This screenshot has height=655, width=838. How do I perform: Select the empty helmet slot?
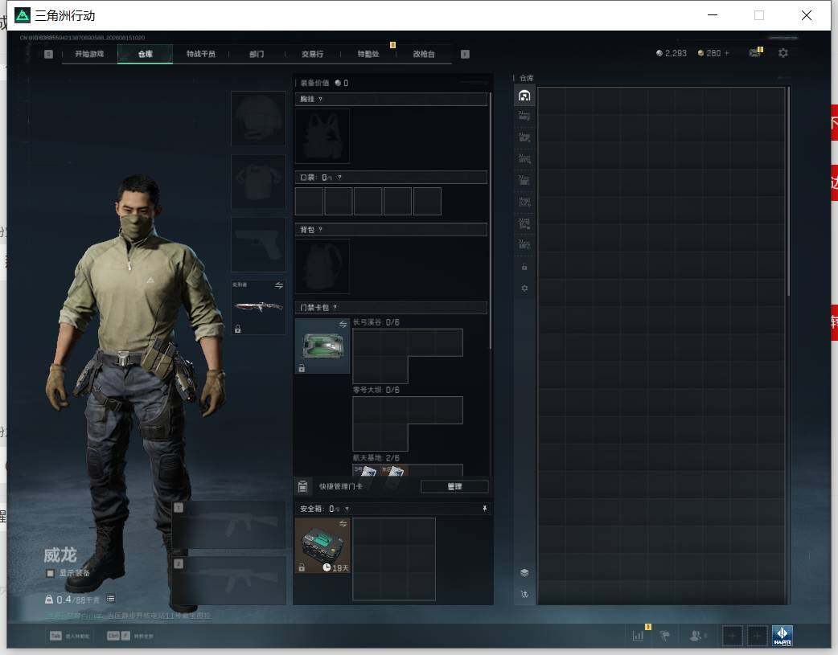[x=259, y=118]
